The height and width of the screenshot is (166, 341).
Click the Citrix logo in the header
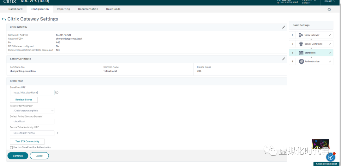click(x=10, y=1)
